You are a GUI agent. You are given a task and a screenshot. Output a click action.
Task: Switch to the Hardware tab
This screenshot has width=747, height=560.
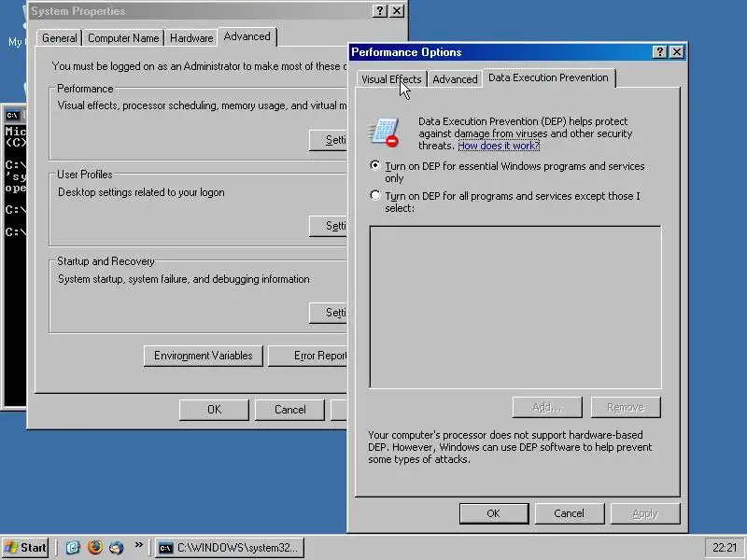191,38
